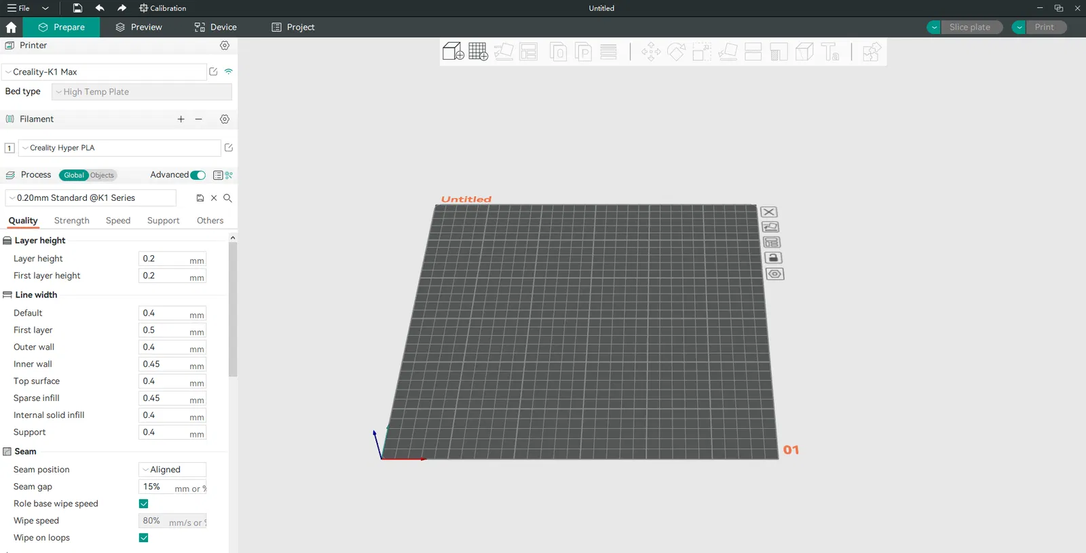Click the Add model cube icon
The height and width of the screenshot is (553, 1086).
click(x=453, y=52)
